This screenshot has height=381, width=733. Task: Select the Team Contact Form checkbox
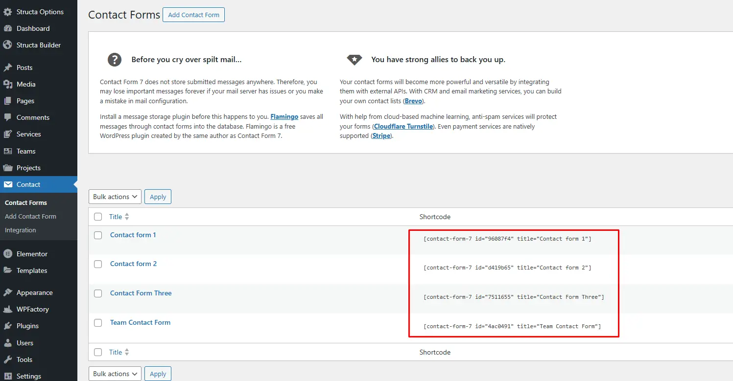(98, 323)
